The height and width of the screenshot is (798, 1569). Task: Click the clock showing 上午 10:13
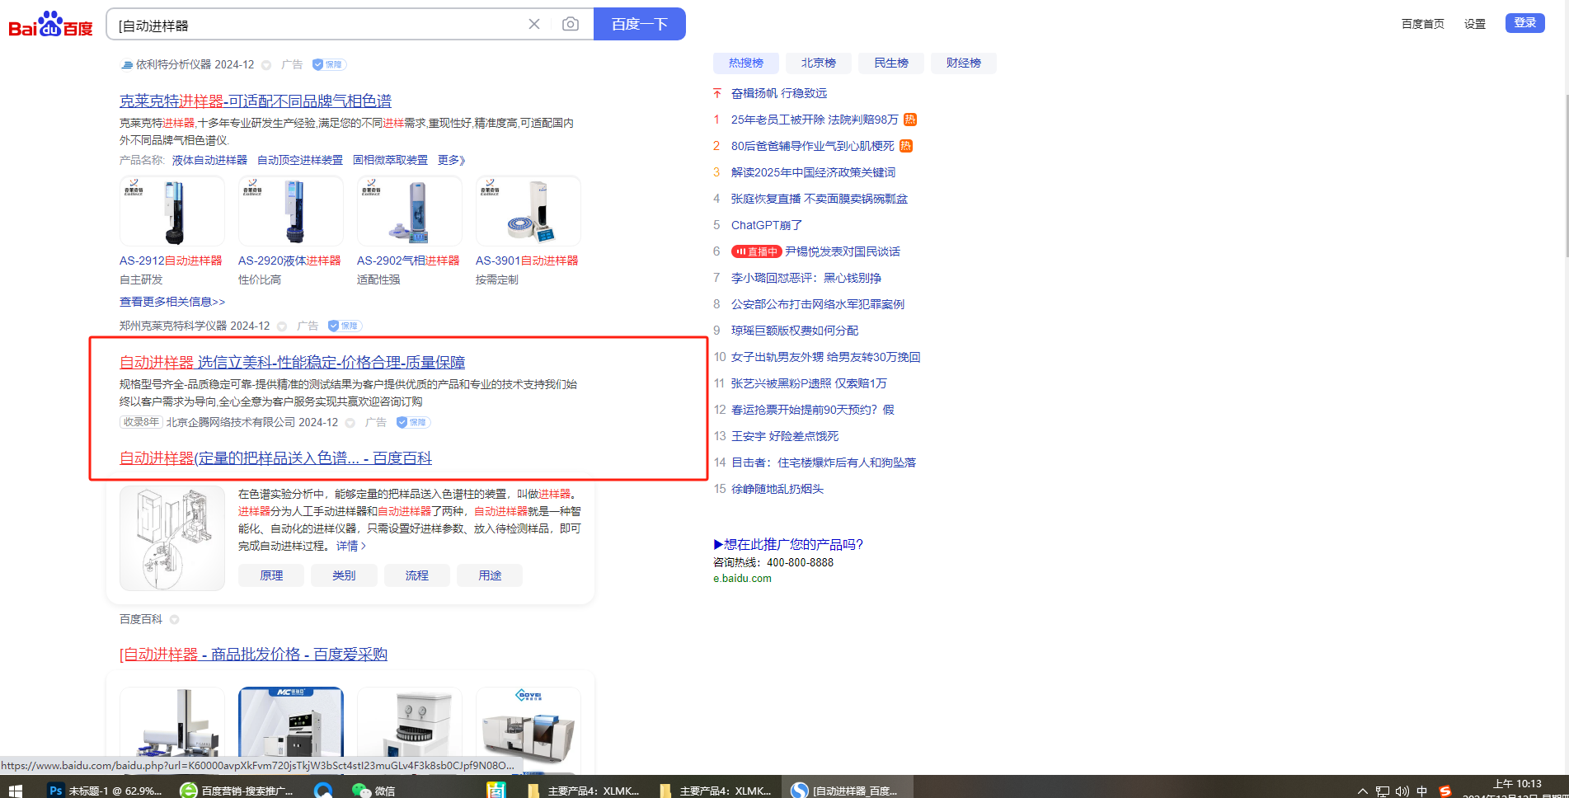click(1517, 784)
